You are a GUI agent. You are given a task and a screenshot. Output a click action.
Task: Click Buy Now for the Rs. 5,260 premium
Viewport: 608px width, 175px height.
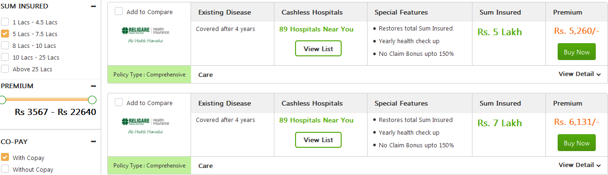click(576, 52)
